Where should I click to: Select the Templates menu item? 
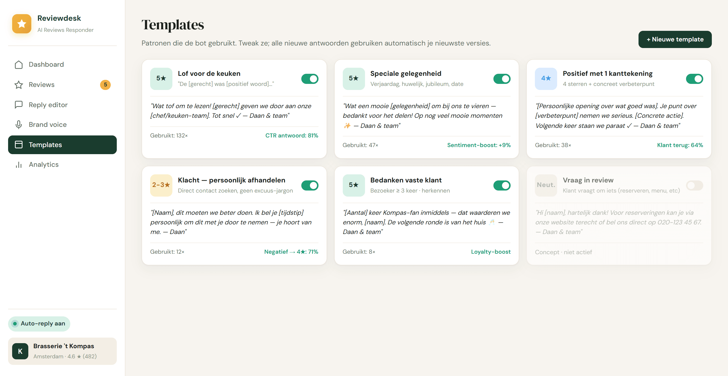click(62, 145)
